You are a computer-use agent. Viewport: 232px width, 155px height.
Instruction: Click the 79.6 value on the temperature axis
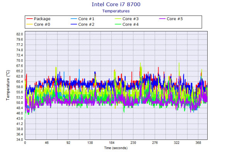(20, 40)
